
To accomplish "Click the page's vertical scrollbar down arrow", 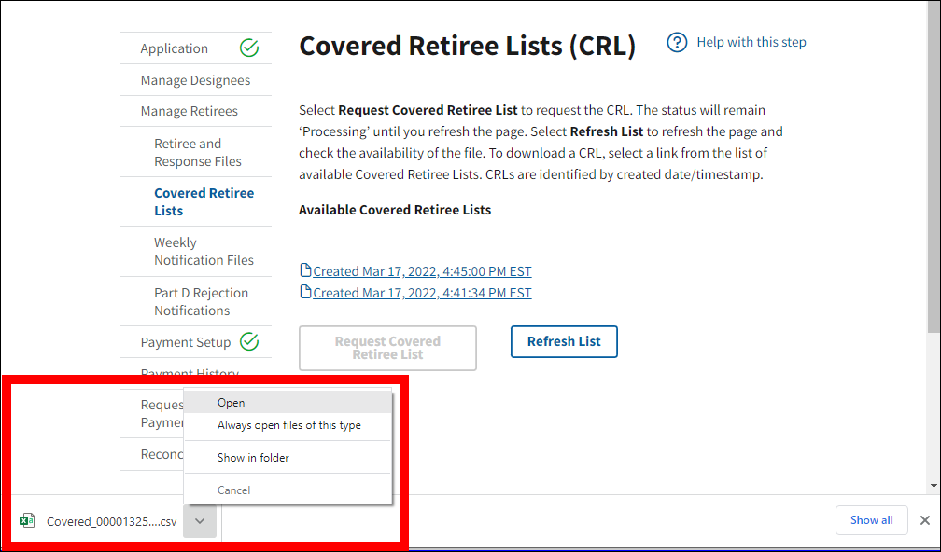I will (x=934, y=486).
